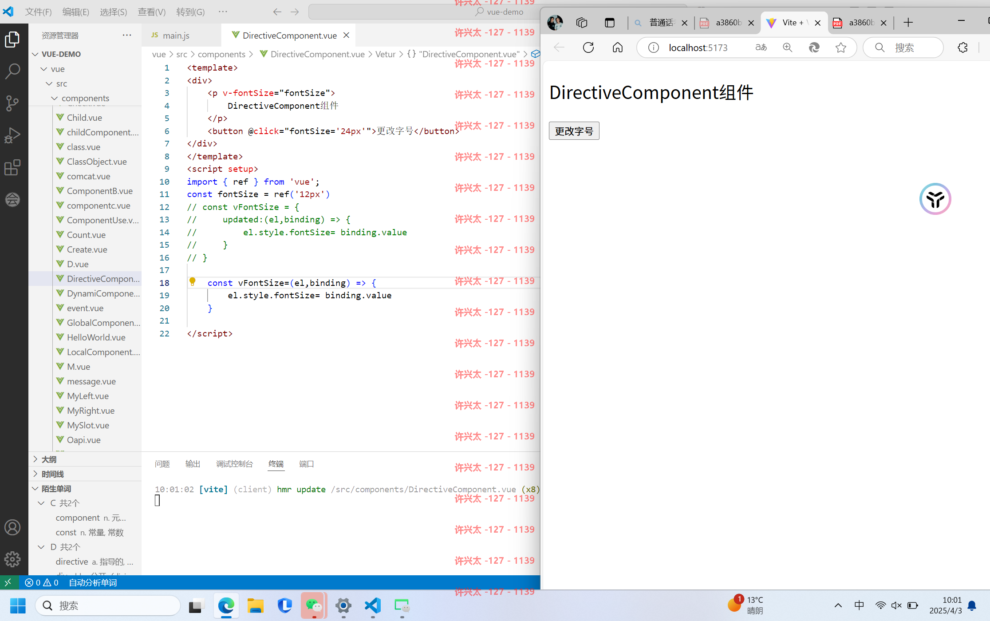Open File Explorer from the taskbar
Image resolution: width=990 pixels, height=621 pixels.
[x=256, y=605]
